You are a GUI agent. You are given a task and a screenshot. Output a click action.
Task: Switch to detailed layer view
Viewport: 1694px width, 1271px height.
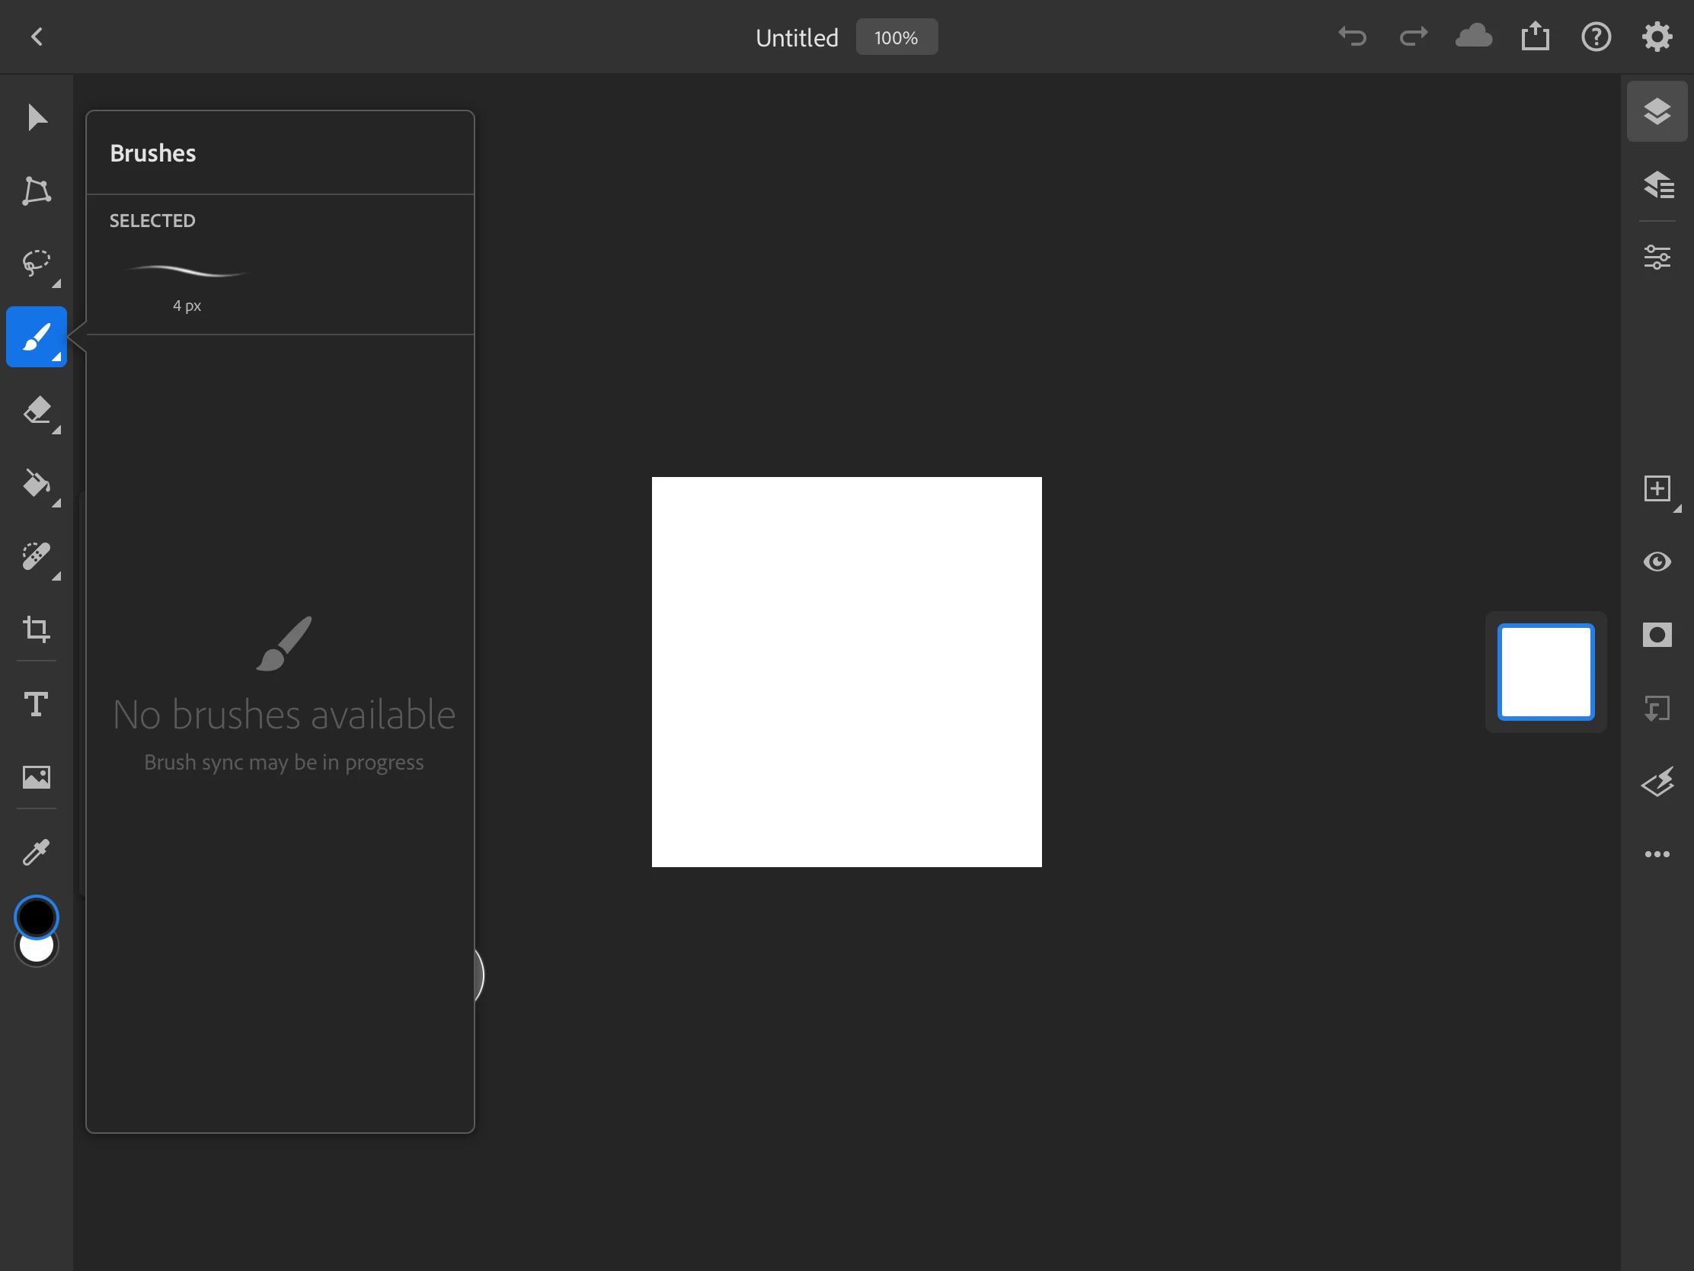click(1657, 184)
